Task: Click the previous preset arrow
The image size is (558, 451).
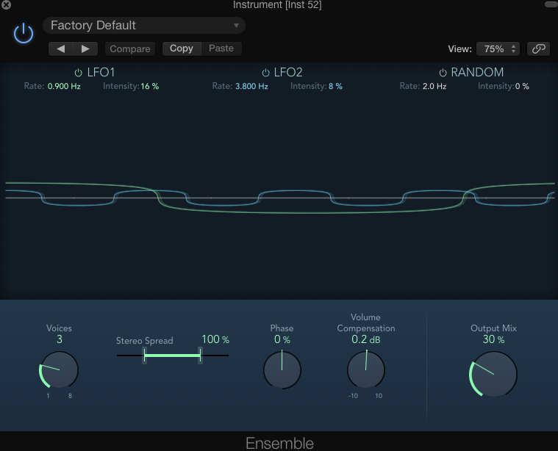Action: 61,48
